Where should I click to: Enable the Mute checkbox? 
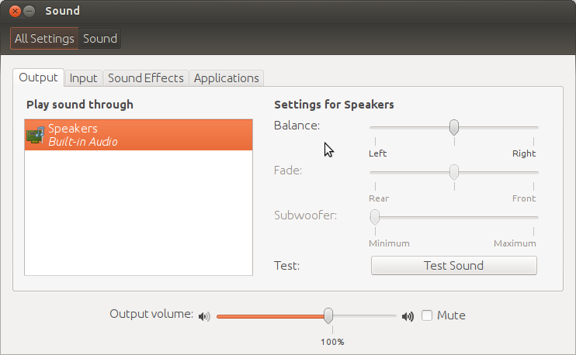(427, 315)
